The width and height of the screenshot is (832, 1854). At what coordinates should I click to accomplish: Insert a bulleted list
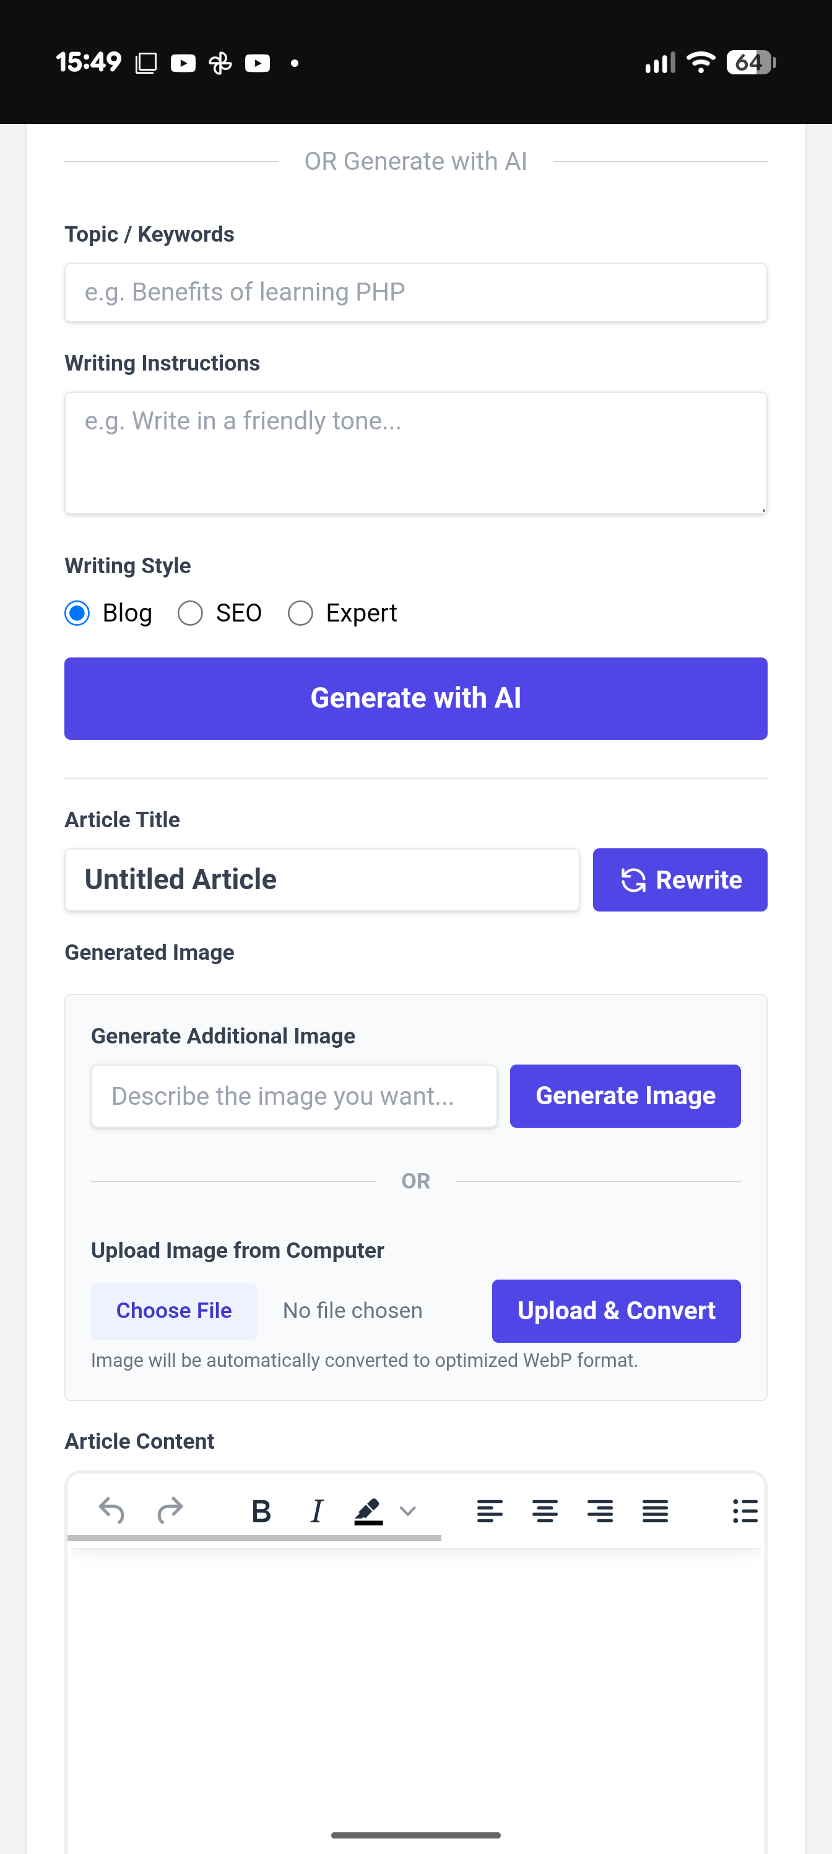(x=744, y=1511)
